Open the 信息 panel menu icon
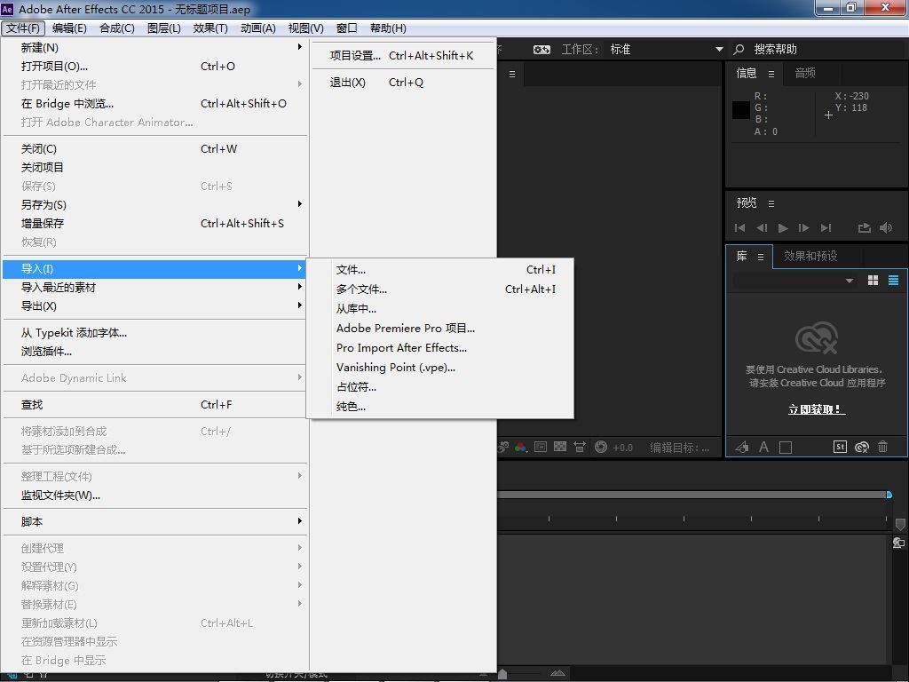The image size is (909, 682). point(771,74)
